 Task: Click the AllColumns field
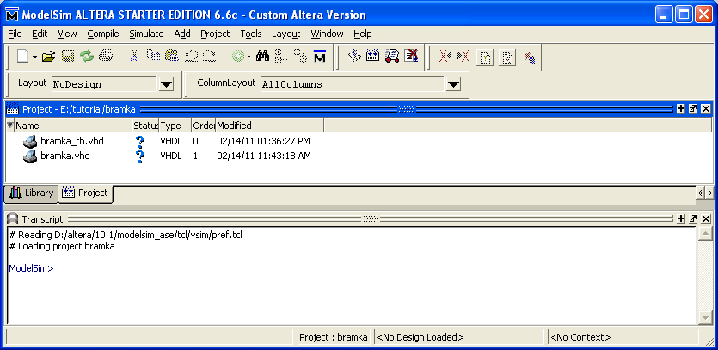pyautogui.click(x=353, y=84)
